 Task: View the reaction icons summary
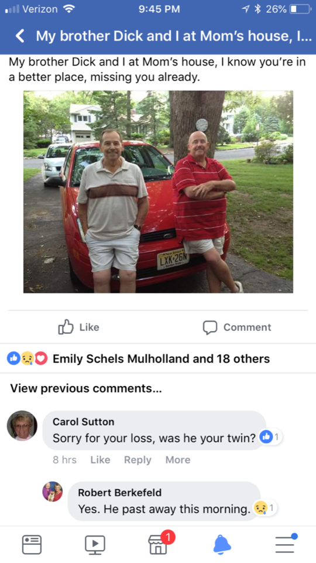pyautogui.click(x=28, y=359)
